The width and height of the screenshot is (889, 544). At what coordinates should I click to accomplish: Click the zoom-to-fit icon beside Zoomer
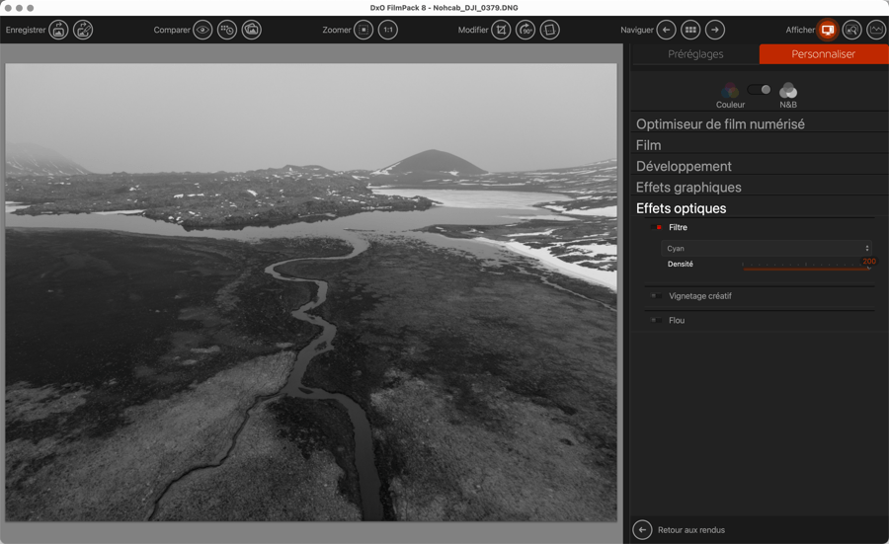coord(364,31)
